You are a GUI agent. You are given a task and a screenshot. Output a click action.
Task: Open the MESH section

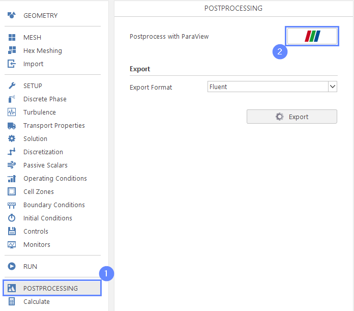coord(32,38)
